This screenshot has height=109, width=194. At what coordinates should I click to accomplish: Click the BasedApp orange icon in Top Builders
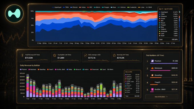coord(152,75)
